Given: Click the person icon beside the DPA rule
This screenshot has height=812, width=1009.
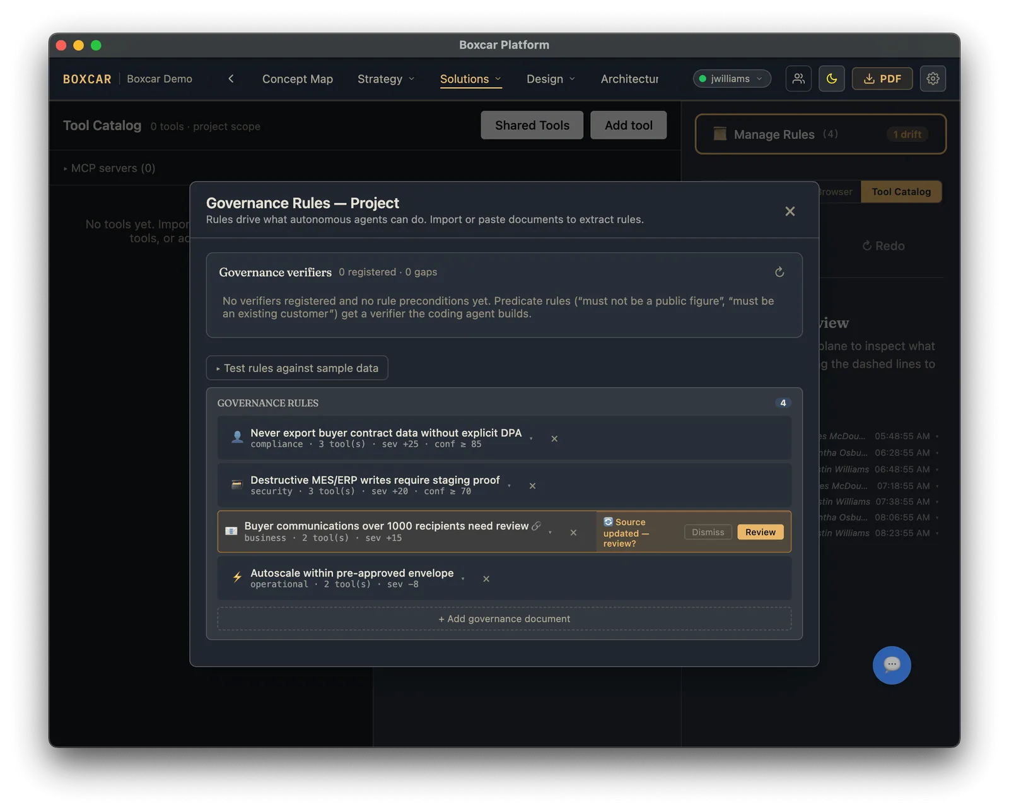Looking at the screenshot, I should [x=237, y=437].
